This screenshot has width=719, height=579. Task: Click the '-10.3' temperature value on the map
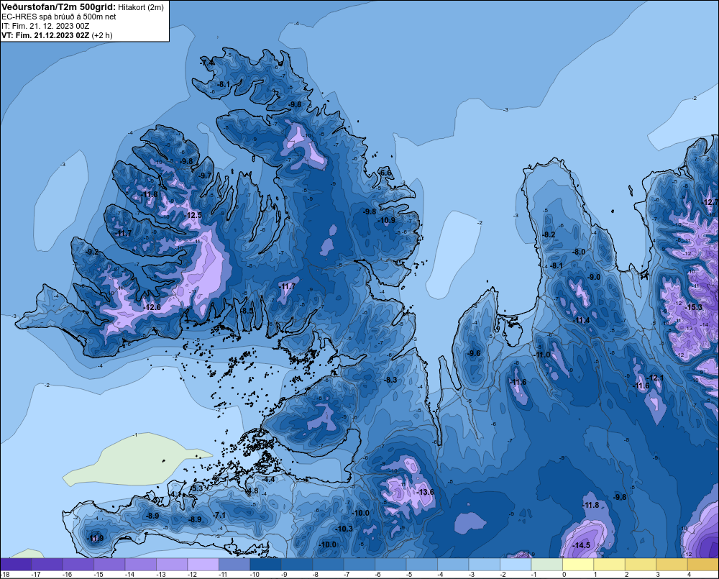click(344, 529)
